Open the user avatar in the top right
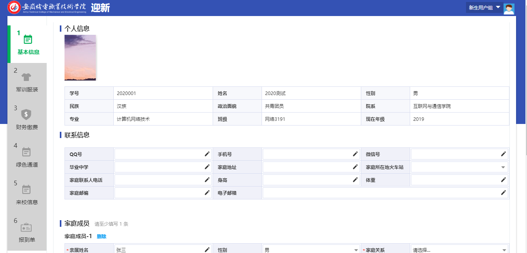Image resolution: width=527 pixels, height=253 pixels. pos(509,9)
